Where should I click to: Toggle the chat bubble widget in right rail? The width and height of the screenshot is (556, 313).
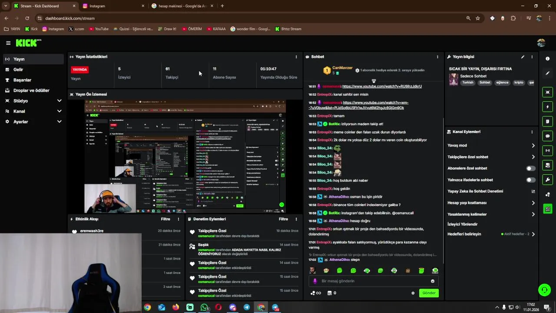point(547,136)
